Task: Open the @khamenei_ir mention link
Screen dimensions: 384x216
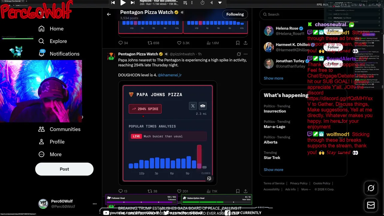Action: click(169, 75)
